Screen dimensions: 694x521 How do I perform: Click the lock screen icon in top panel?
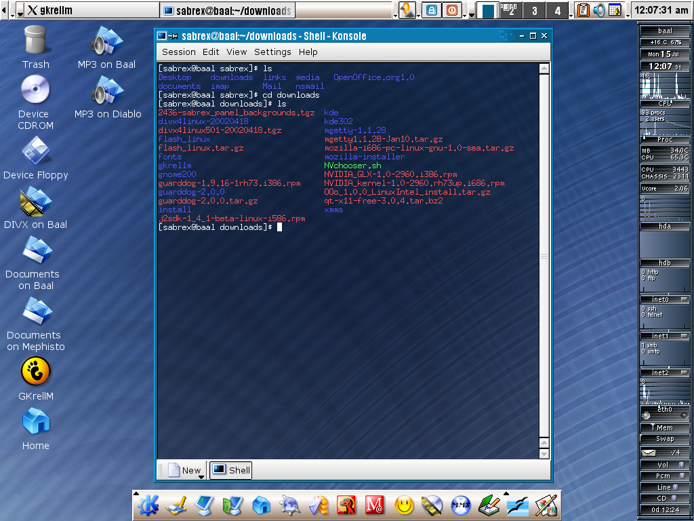coord(431,9)
